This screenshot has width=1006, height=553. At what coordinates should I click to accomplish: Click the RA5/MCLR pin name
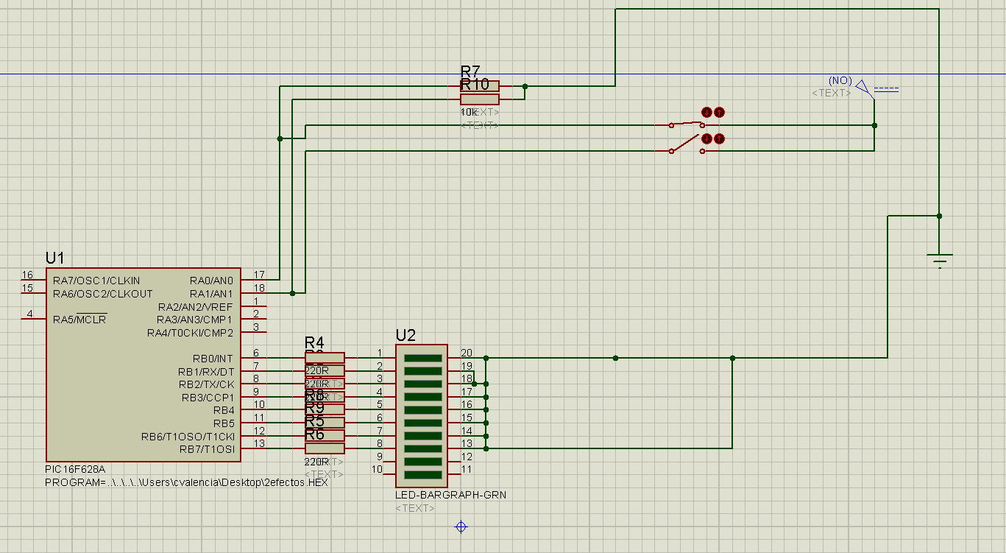point(79,320)
